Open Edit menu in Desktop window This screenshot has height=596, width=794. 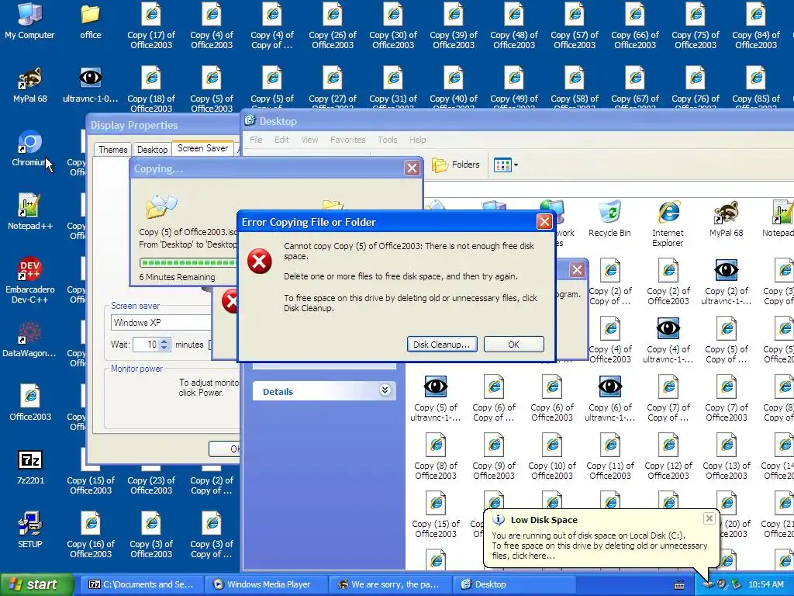pyautogui.click(x=281, y=140)
